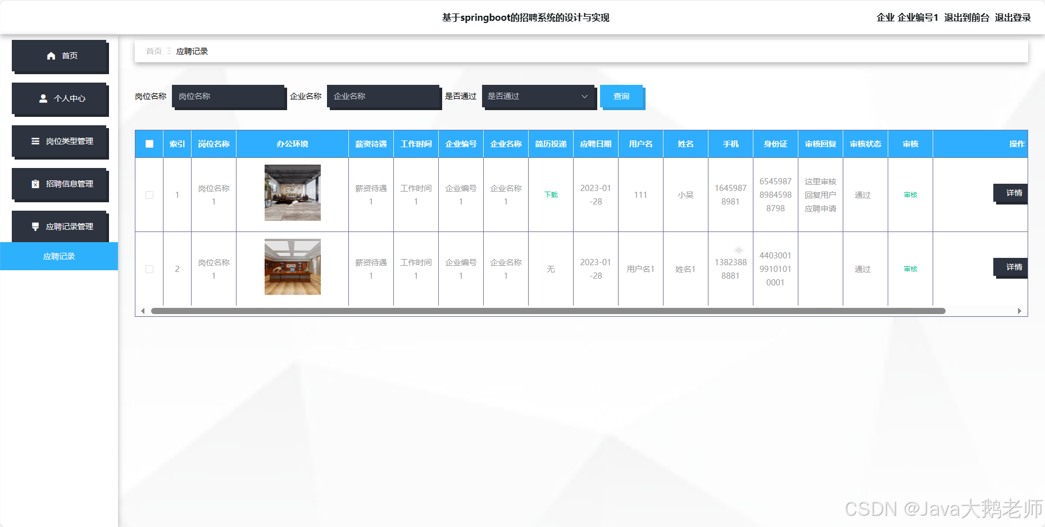The image size is (1045, 527).
Task: Click 详情 button for row 1
Action: pos(1011,193)
